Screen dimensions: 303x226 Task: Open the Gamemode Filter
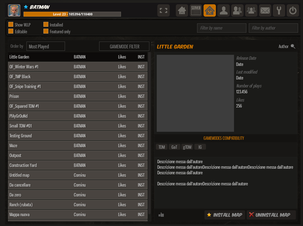124,46
